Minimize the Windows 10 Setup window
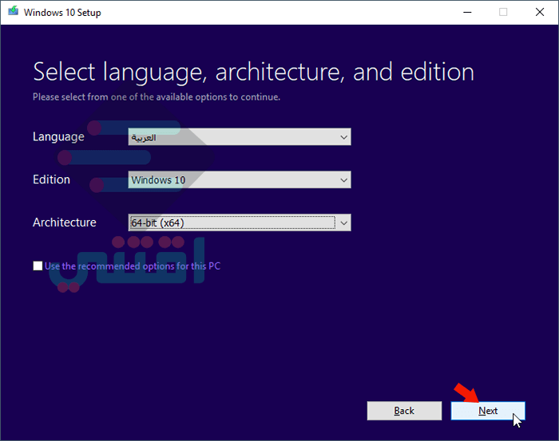 coord(467,12)
